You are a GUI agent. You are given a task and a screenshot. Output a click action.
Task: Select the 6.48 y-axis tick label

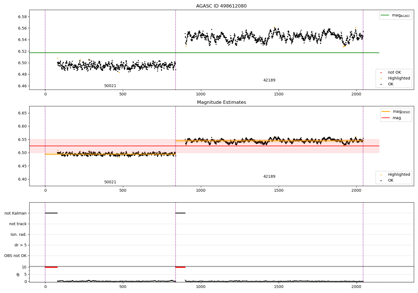22,75
